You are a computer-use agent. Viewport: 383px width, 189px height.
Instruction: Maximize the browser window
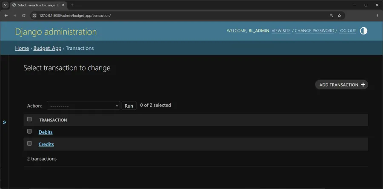[366, 5]
